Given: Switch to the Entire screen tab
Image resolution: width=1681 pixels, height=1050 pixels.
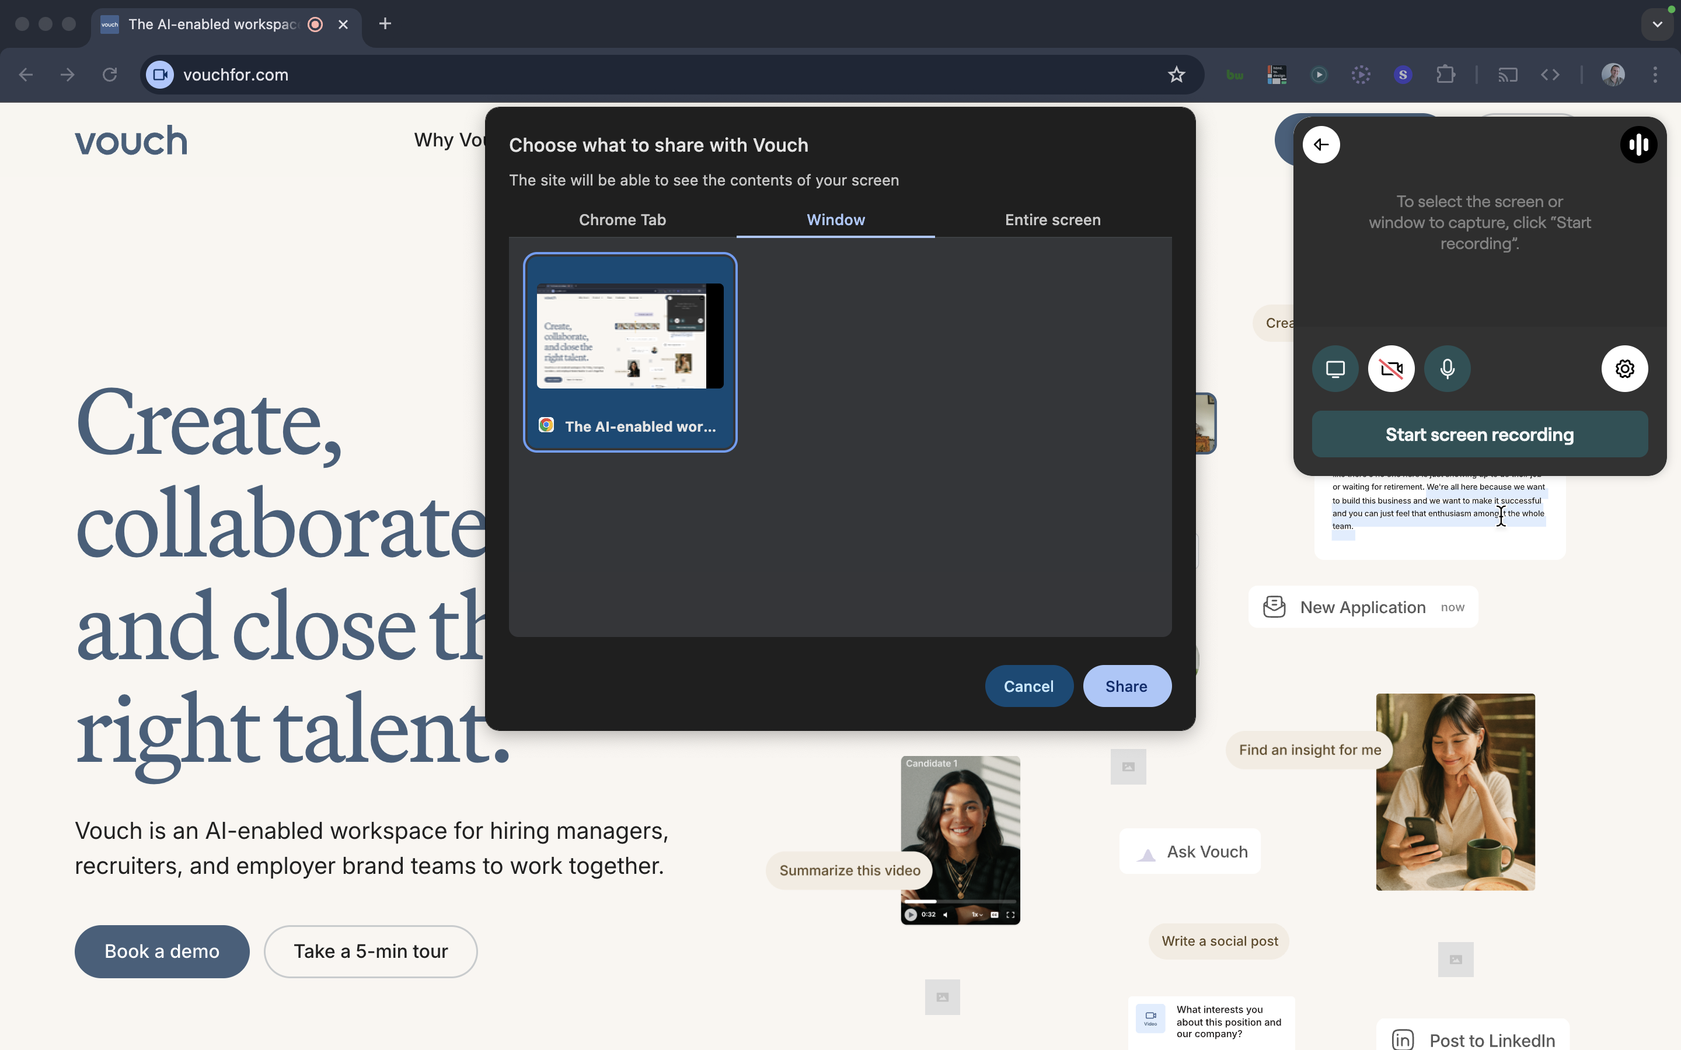Looking at the screenshot, I should tap(1053, 219).
